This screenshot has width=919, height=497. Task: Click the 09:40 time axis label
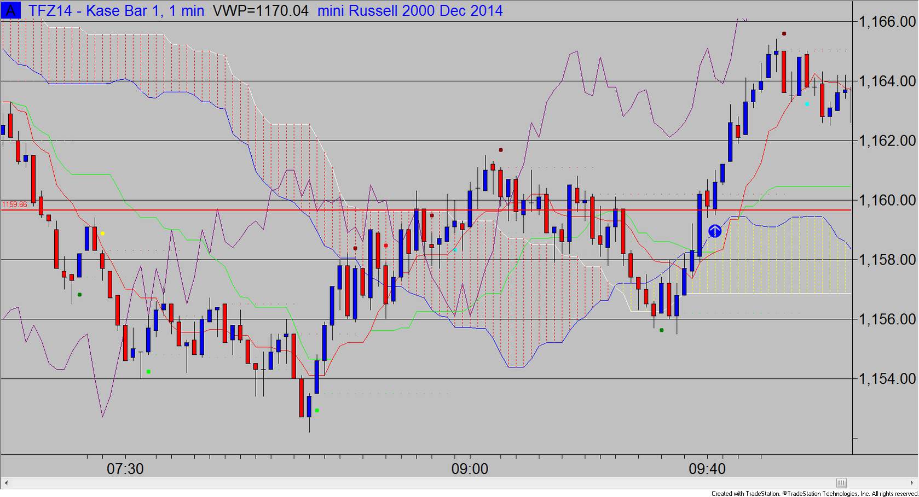tap(707, 469)
